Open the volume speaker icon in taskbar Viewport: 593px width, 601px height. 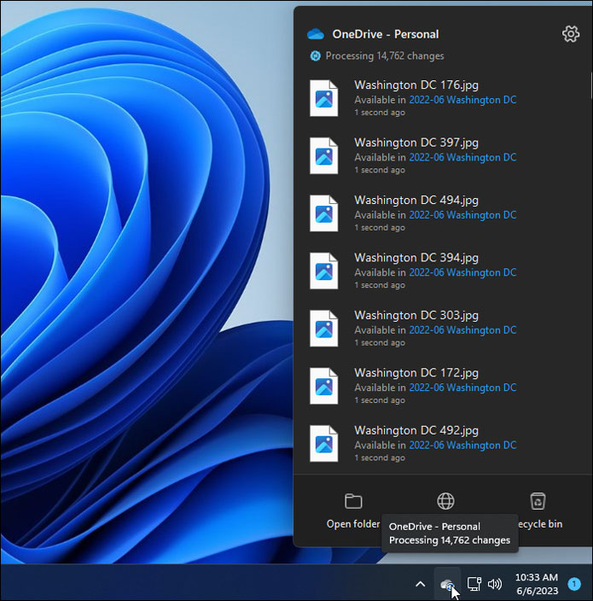(x=495, y=584)
